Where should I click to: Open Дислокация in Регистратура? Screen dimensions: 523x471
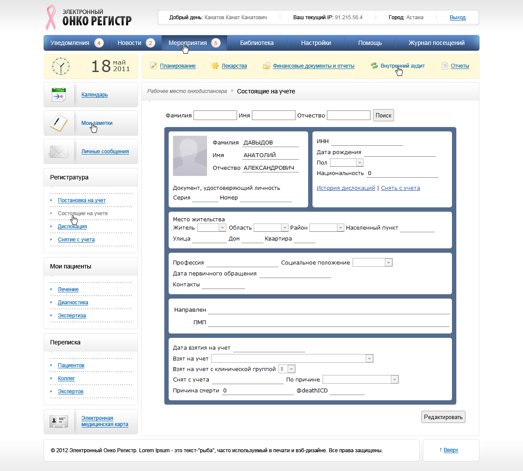72,227
